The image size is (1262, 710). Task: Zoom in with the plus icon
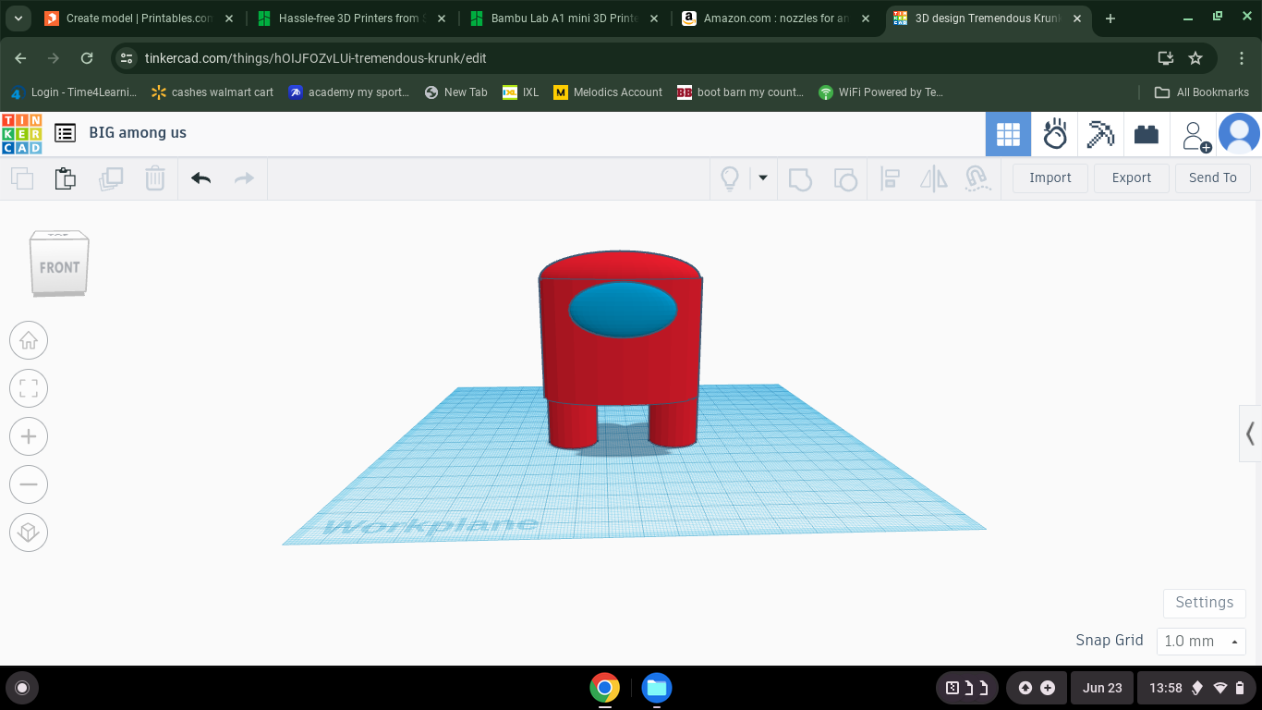pyautogui.click(x=29, y=436)
